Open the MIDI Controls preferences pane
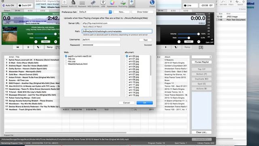Viewport: 259px width, 146px height. [x=93, y=4]
